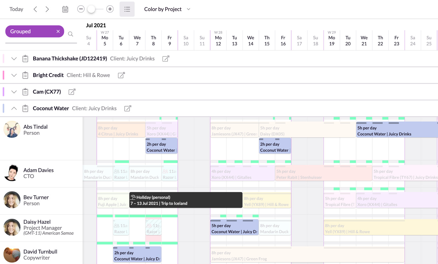438x264 pixels.
Task: Click the zoom out minus icon
Action: tap(81, 9)
